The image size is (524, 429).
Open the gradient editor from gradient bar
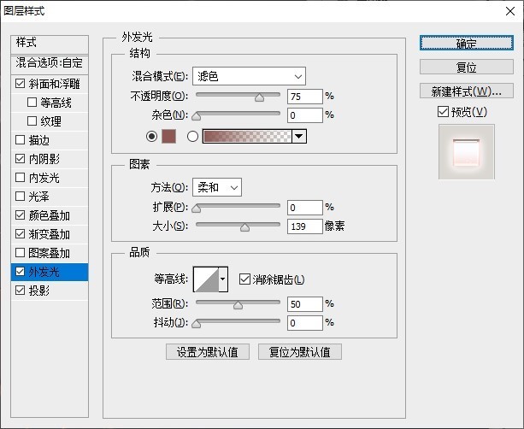[x=247, y=137]
